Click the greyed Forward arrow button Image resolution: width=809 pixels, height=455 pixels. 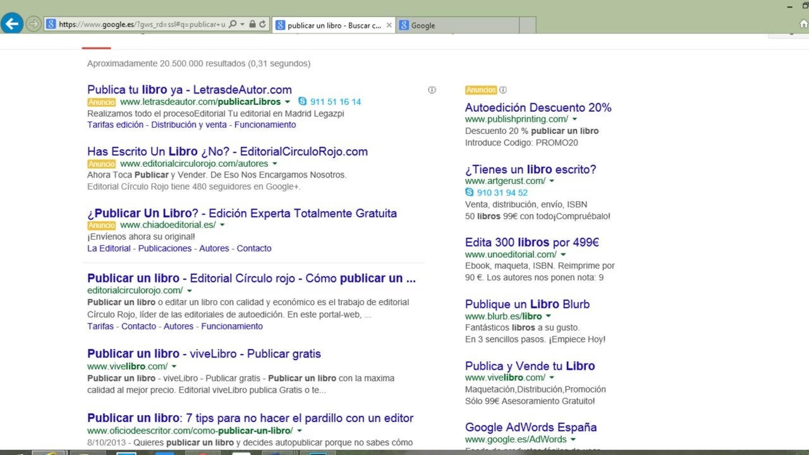tap(33, 24)
